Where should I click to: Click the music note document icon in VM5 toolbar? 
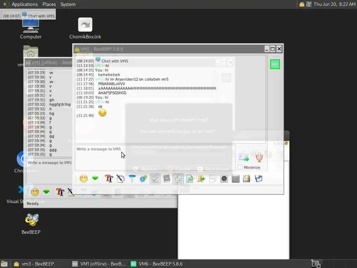pos(178,179)
